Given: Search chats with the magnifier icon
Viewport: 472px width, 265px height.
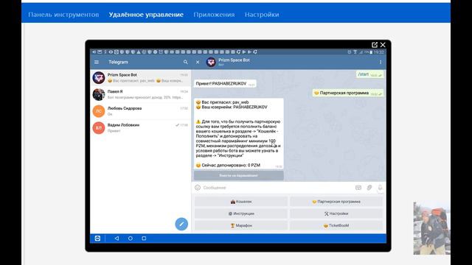Looking at the screenshot, I should coord(185,62).
